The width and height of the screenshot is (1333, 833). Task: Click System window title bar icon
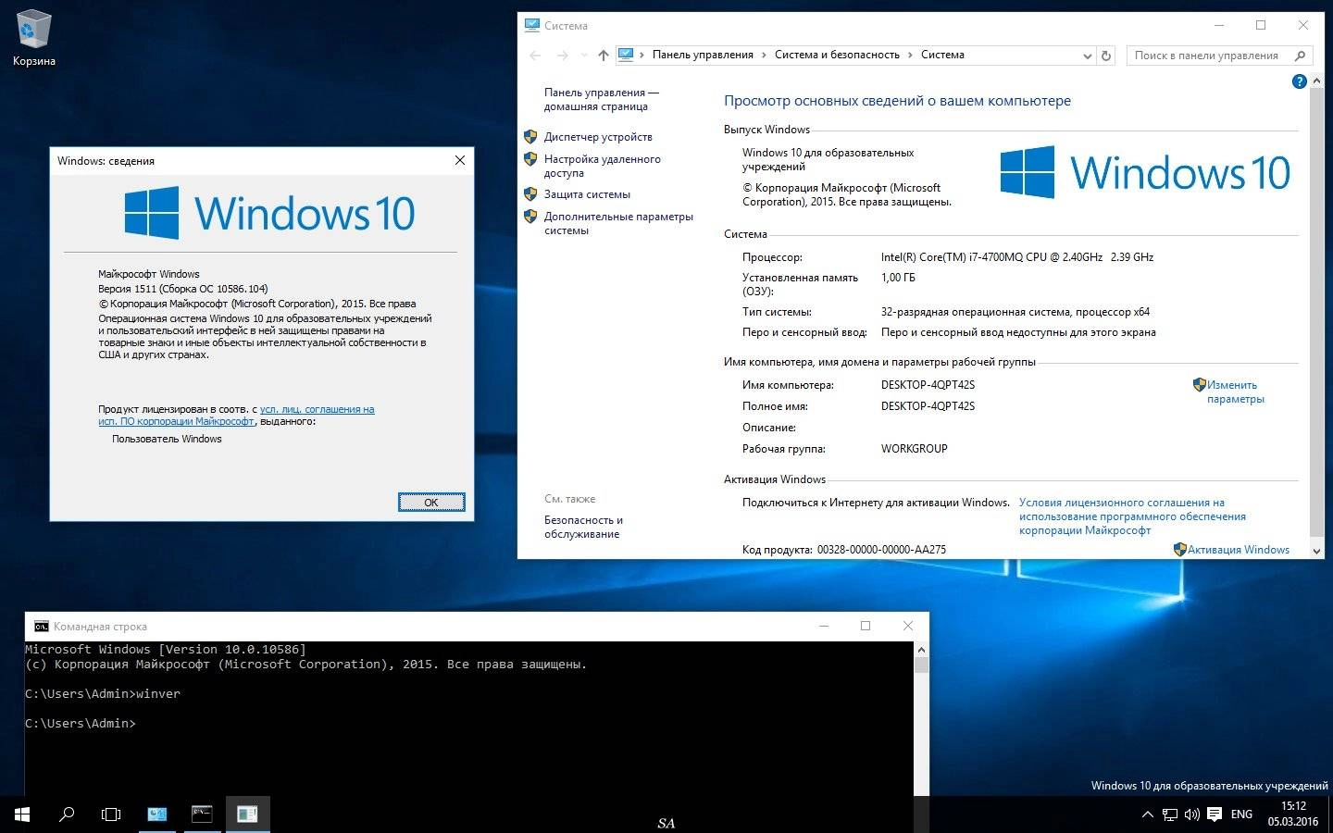click(531, 25)
